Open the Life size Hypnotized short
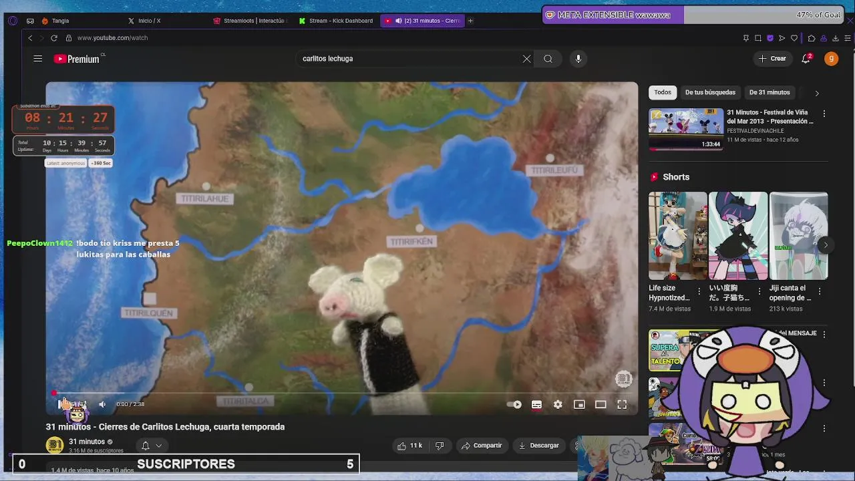Screen dimensions: 855x481 pyautogui.click(x=677, y=236)
